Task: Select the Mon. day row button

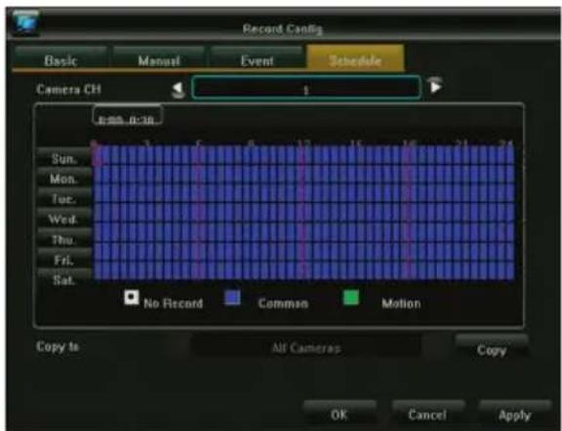Action: [x=64, y=177]
